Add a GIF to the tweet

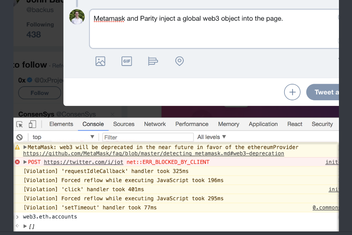(x=127, y=61)
